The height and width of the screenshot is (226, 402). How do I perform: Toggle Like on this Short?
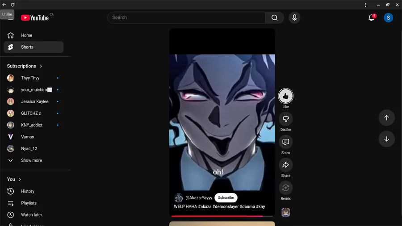pyautogui.click(x=285, y=96)
